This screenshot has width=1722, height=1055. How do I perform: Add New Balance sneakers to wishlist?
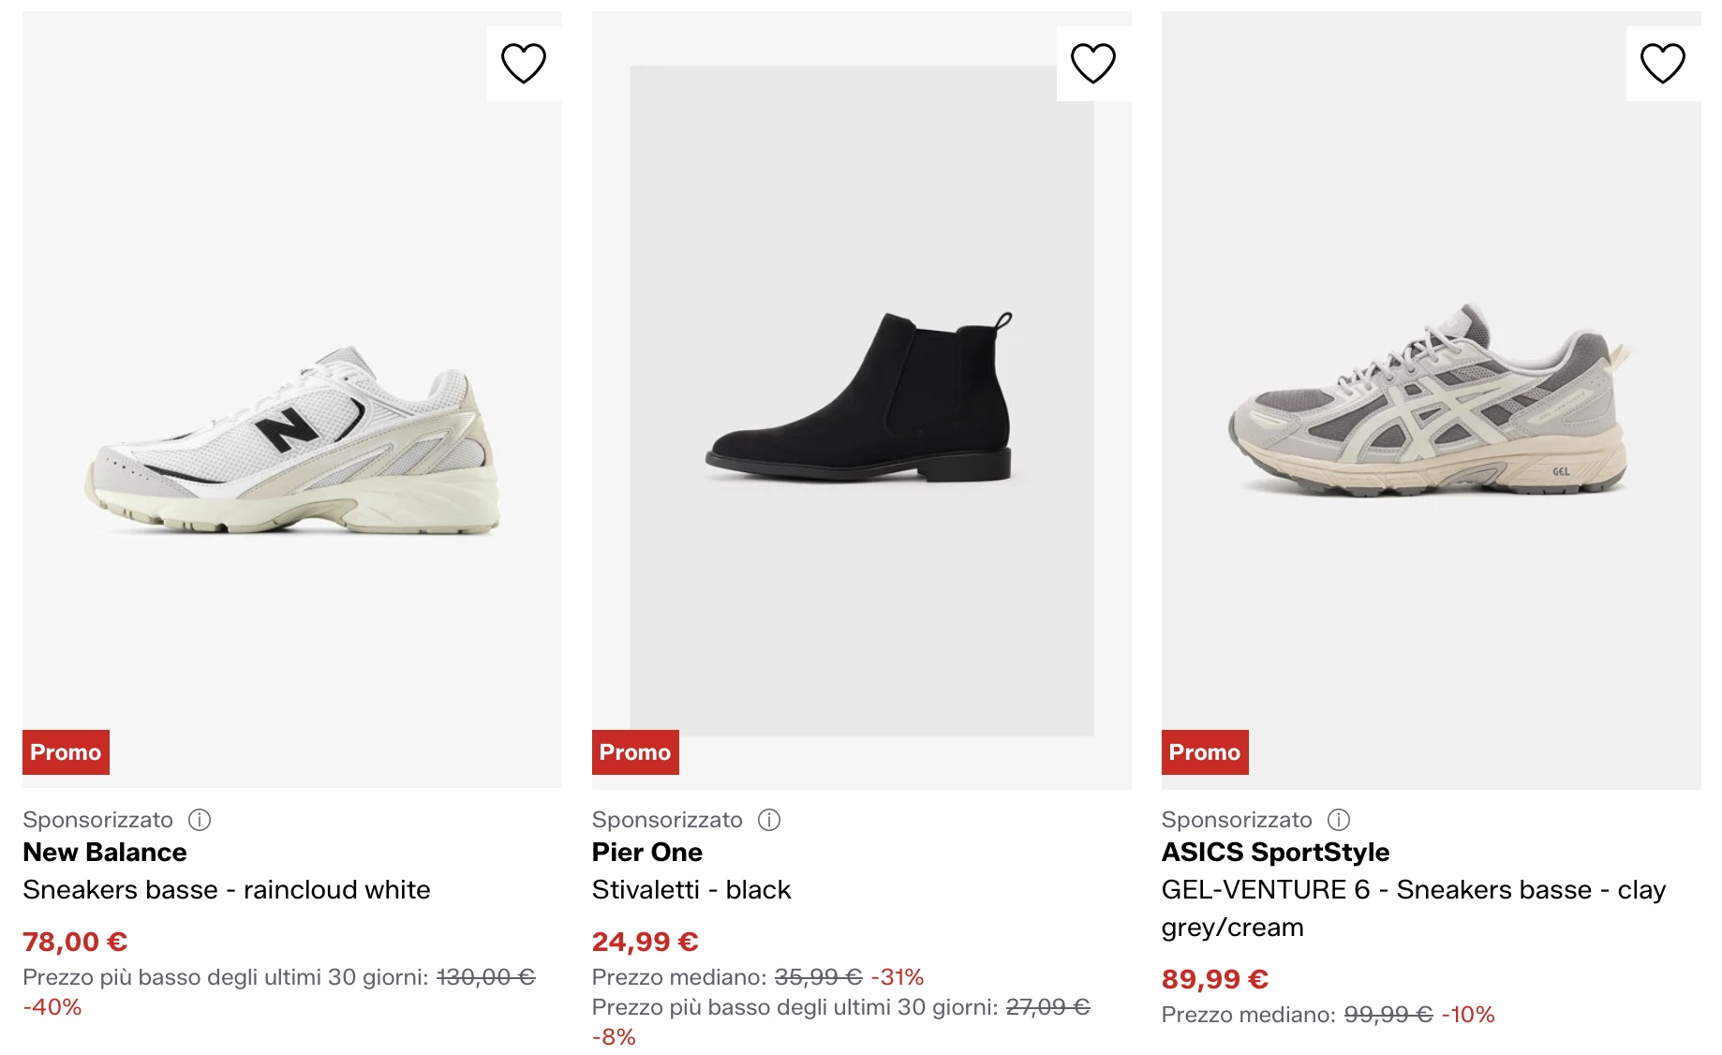tap(524, 64)
